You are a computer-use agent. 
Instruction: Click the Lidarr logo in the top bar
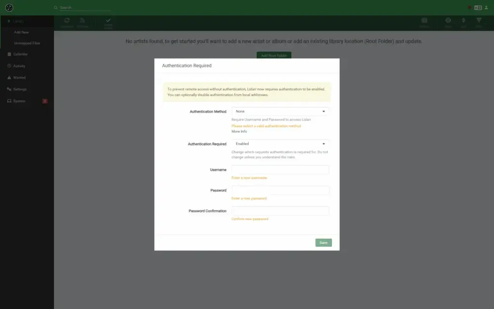coord(10,7)
